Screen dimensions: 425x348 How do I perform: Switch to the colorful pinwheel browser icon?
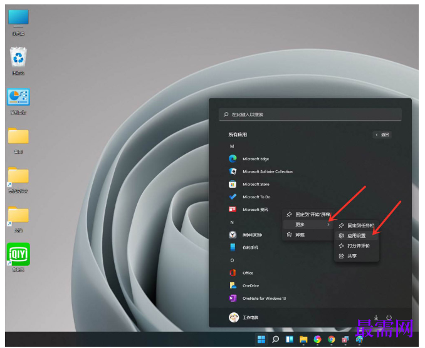(x=317, y=339)
